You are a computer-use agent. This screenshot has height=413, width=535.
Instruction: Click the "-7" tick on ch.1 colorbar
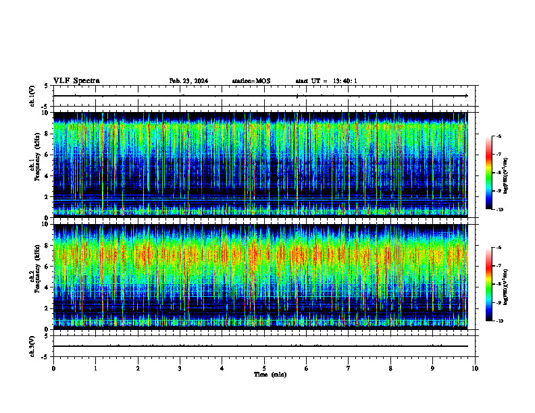coord(499,155)
